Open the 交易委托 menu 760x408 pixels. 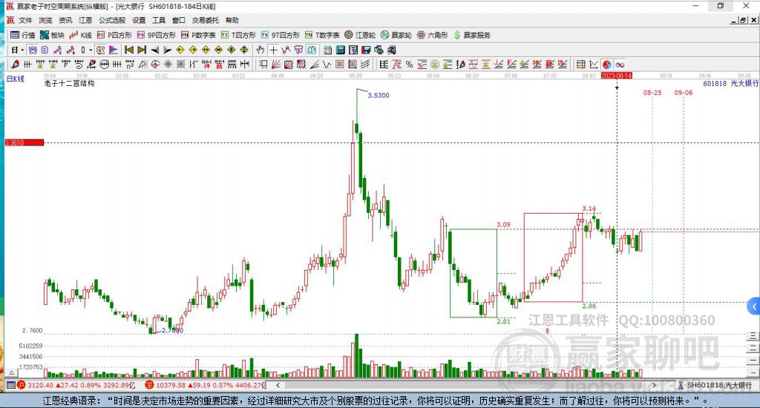pos(206,20)
